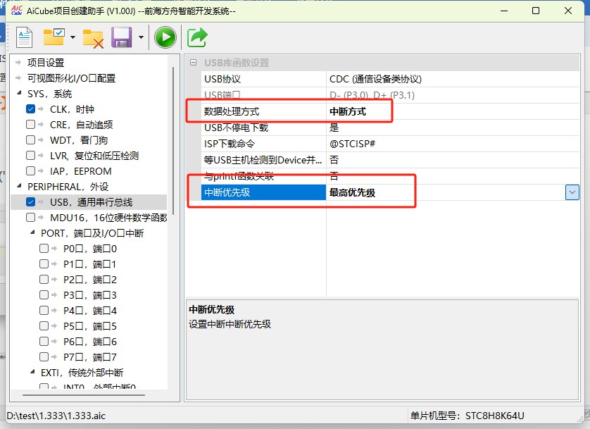Click the green export arrow icon
Viewport: 590px width, 429px height.
coord(197,37)
